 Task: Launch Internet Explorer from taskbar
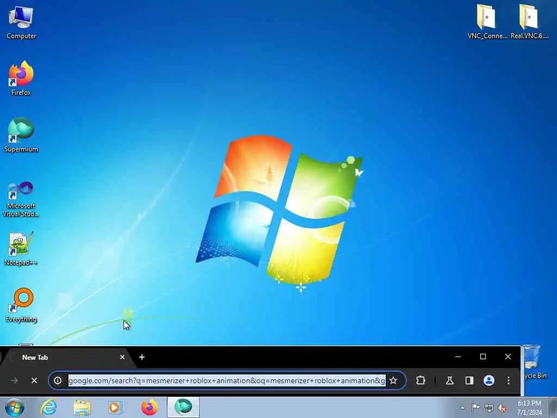(48, 407)
